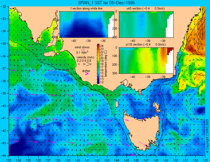Click the 'drifter' legend label
The image size is (210, 162).
coord(86,71)
